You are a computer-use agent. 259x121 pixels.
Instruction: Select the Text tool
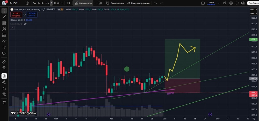coord(4,47)
